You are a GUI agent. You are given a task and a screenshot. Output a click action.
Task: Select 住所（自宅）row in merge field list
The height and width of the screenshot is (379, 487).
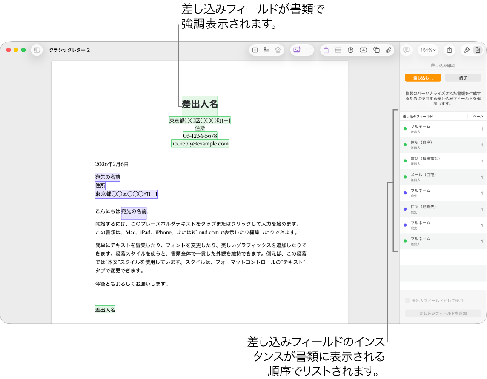tap(443, 145)
